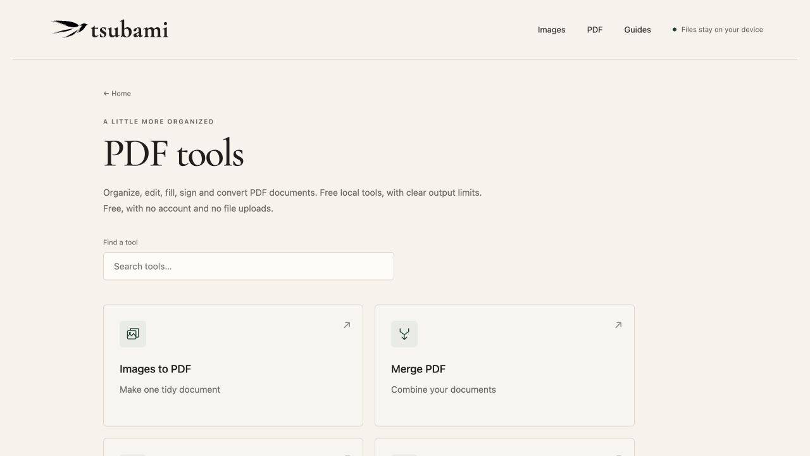
Task: Click the 'Make one tidy document' text
Action: pos(170,389)
